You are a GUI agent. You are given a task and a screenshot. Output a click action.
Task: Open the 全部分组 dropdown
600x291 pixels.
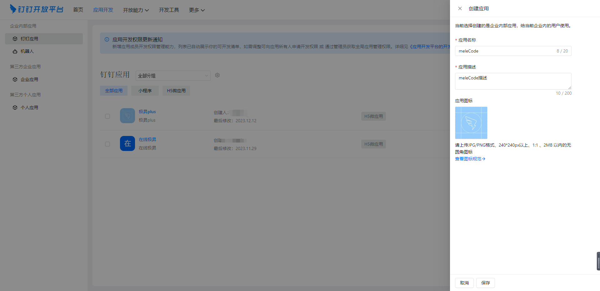pos(173,76)
